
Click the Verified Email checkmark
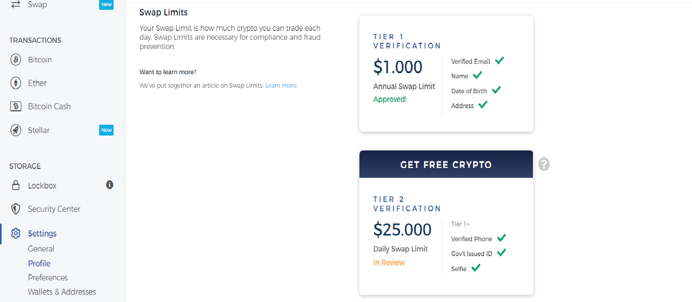point(499,61)
